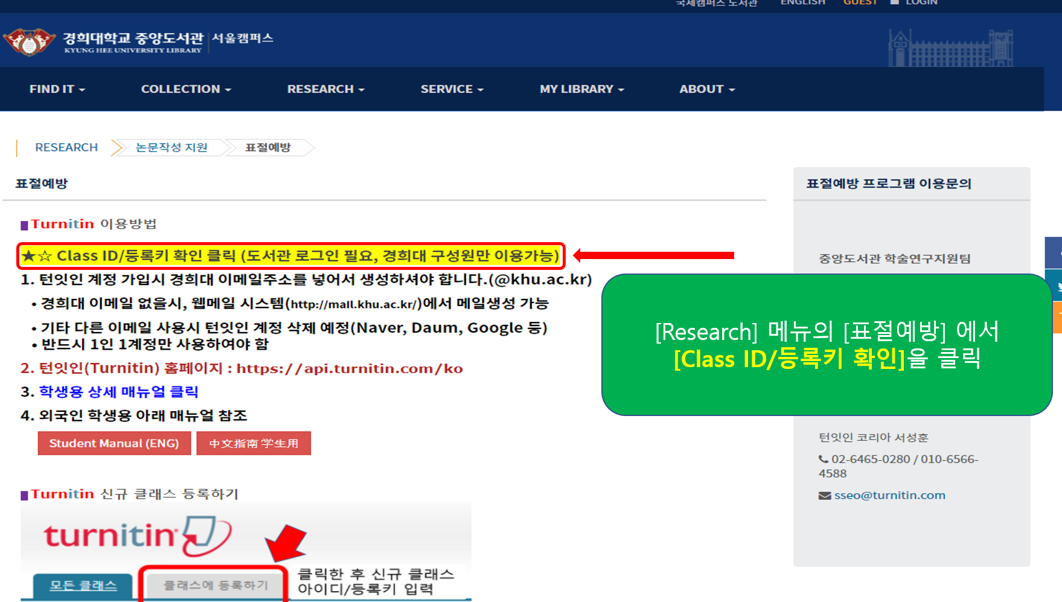
Task: Expand the ABOUT menu
Action: pos(707,89)
